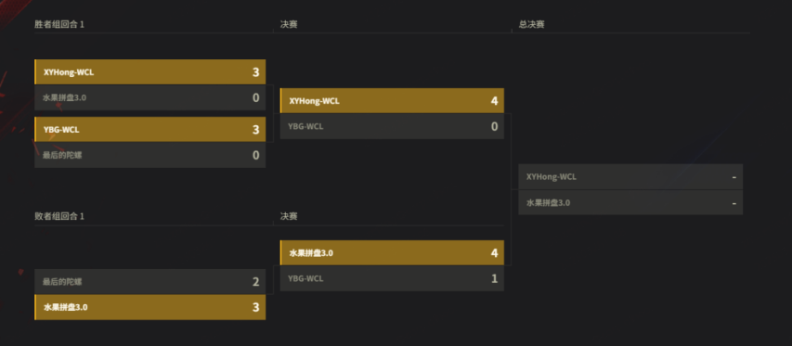This screenshot has width=792, height=346.
Task: Select 水果拼盘3.0 in the 总决赛 match
Action: click(630, 203)
